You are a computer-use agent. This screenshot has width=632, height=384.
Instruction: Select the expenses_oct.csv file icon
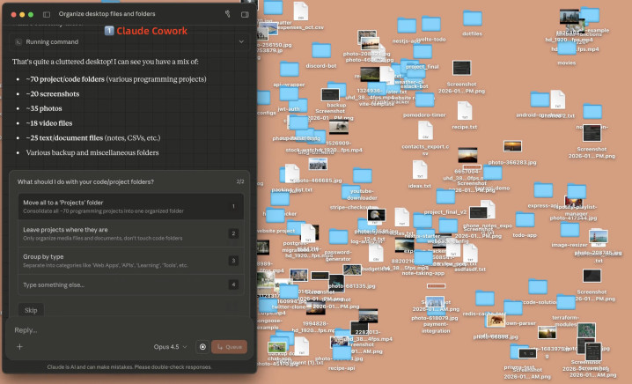300,11
